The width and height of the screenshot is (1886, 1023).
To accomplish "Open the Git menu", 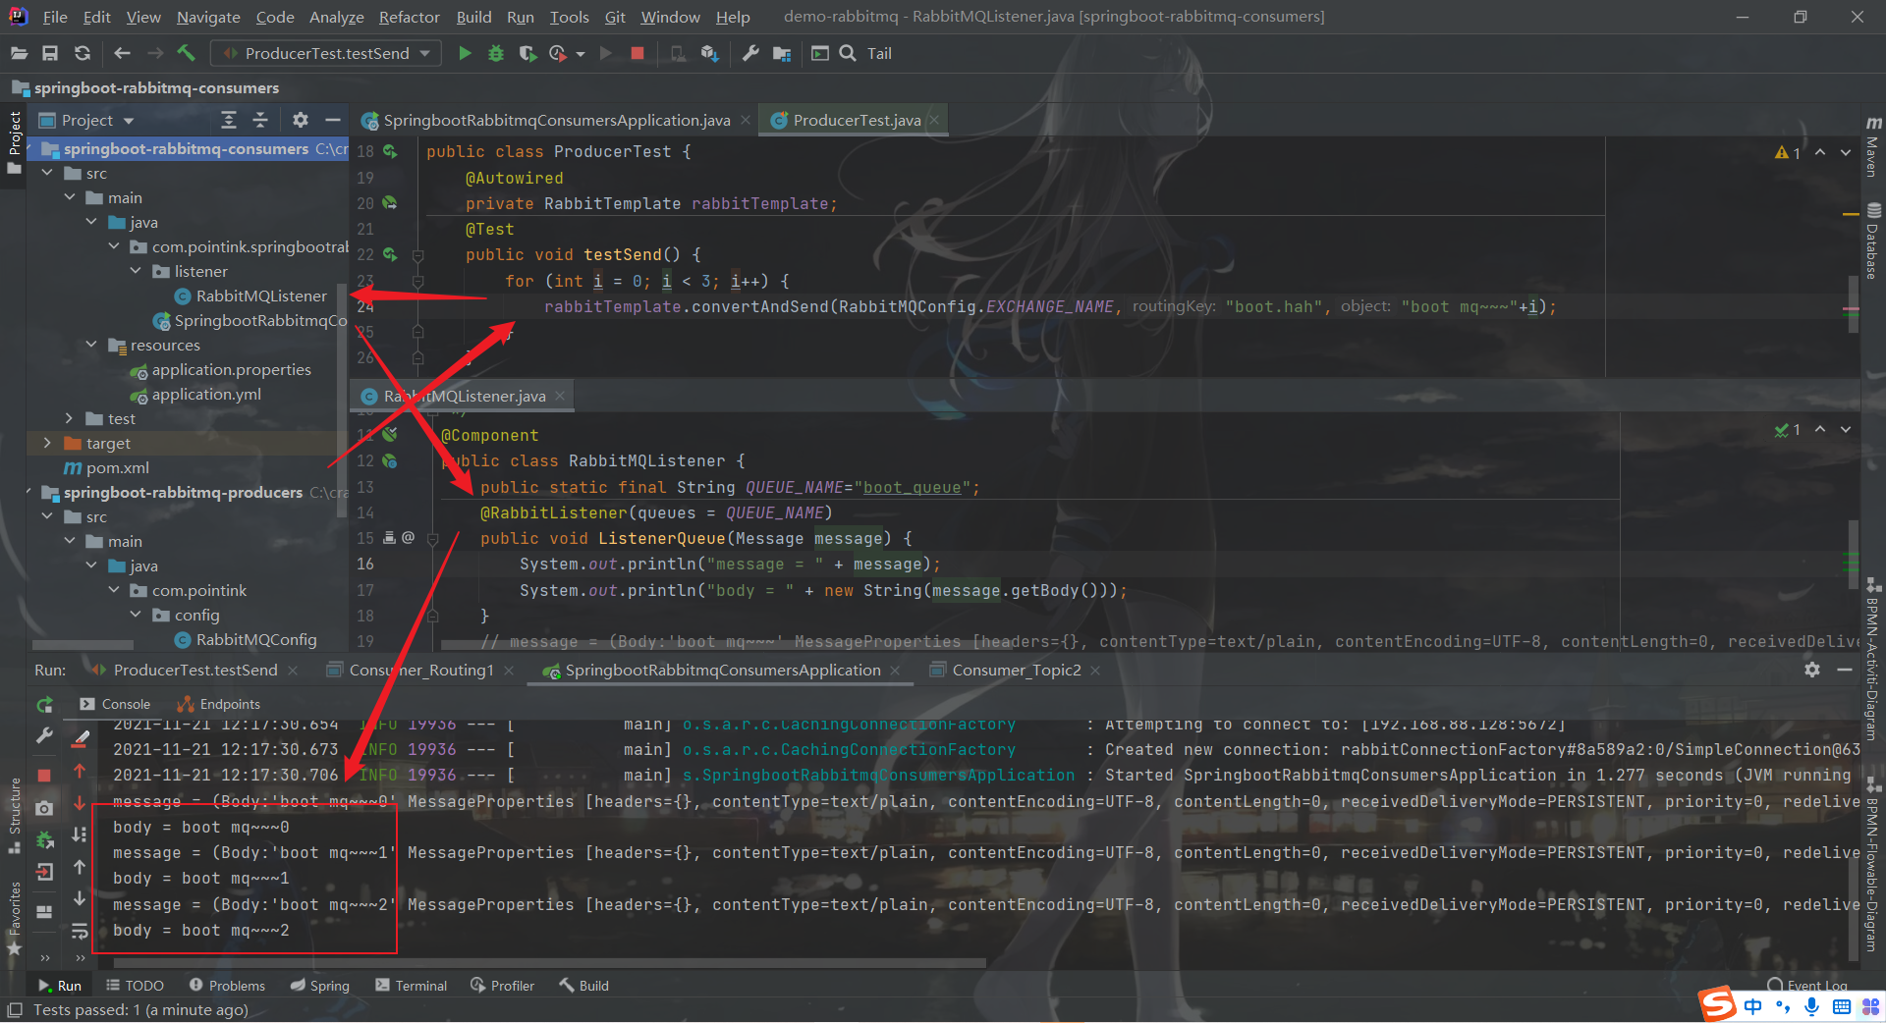I will pyautogui.click(x=615, y=17).
